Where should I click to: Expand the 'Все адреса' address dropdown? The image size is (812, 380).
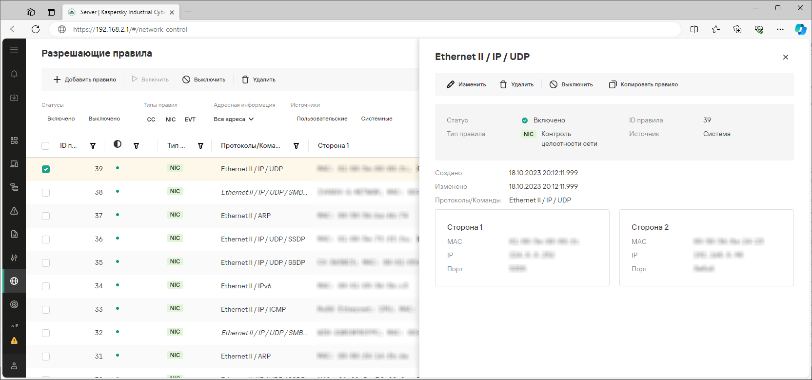pyautogui.click(x=234, y=119)
